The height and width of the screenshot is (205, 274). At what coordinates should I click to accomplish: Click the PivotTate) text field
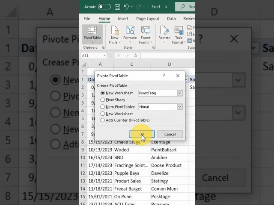(x=158, y=93)
